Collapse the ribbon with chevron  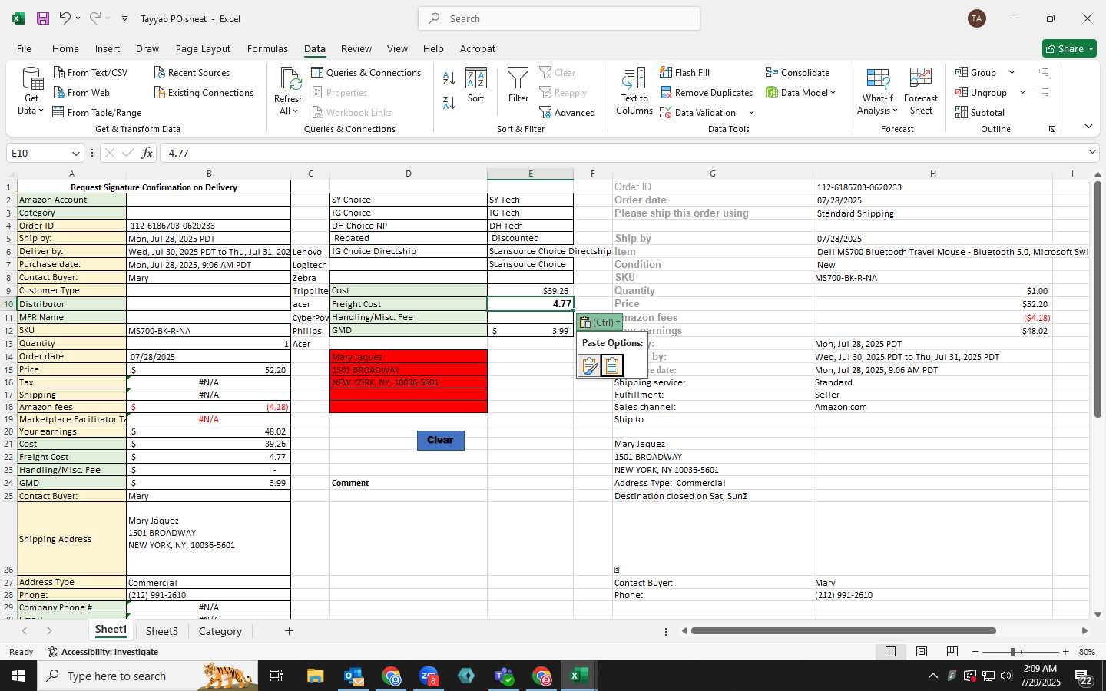(x=1088, y=127)
